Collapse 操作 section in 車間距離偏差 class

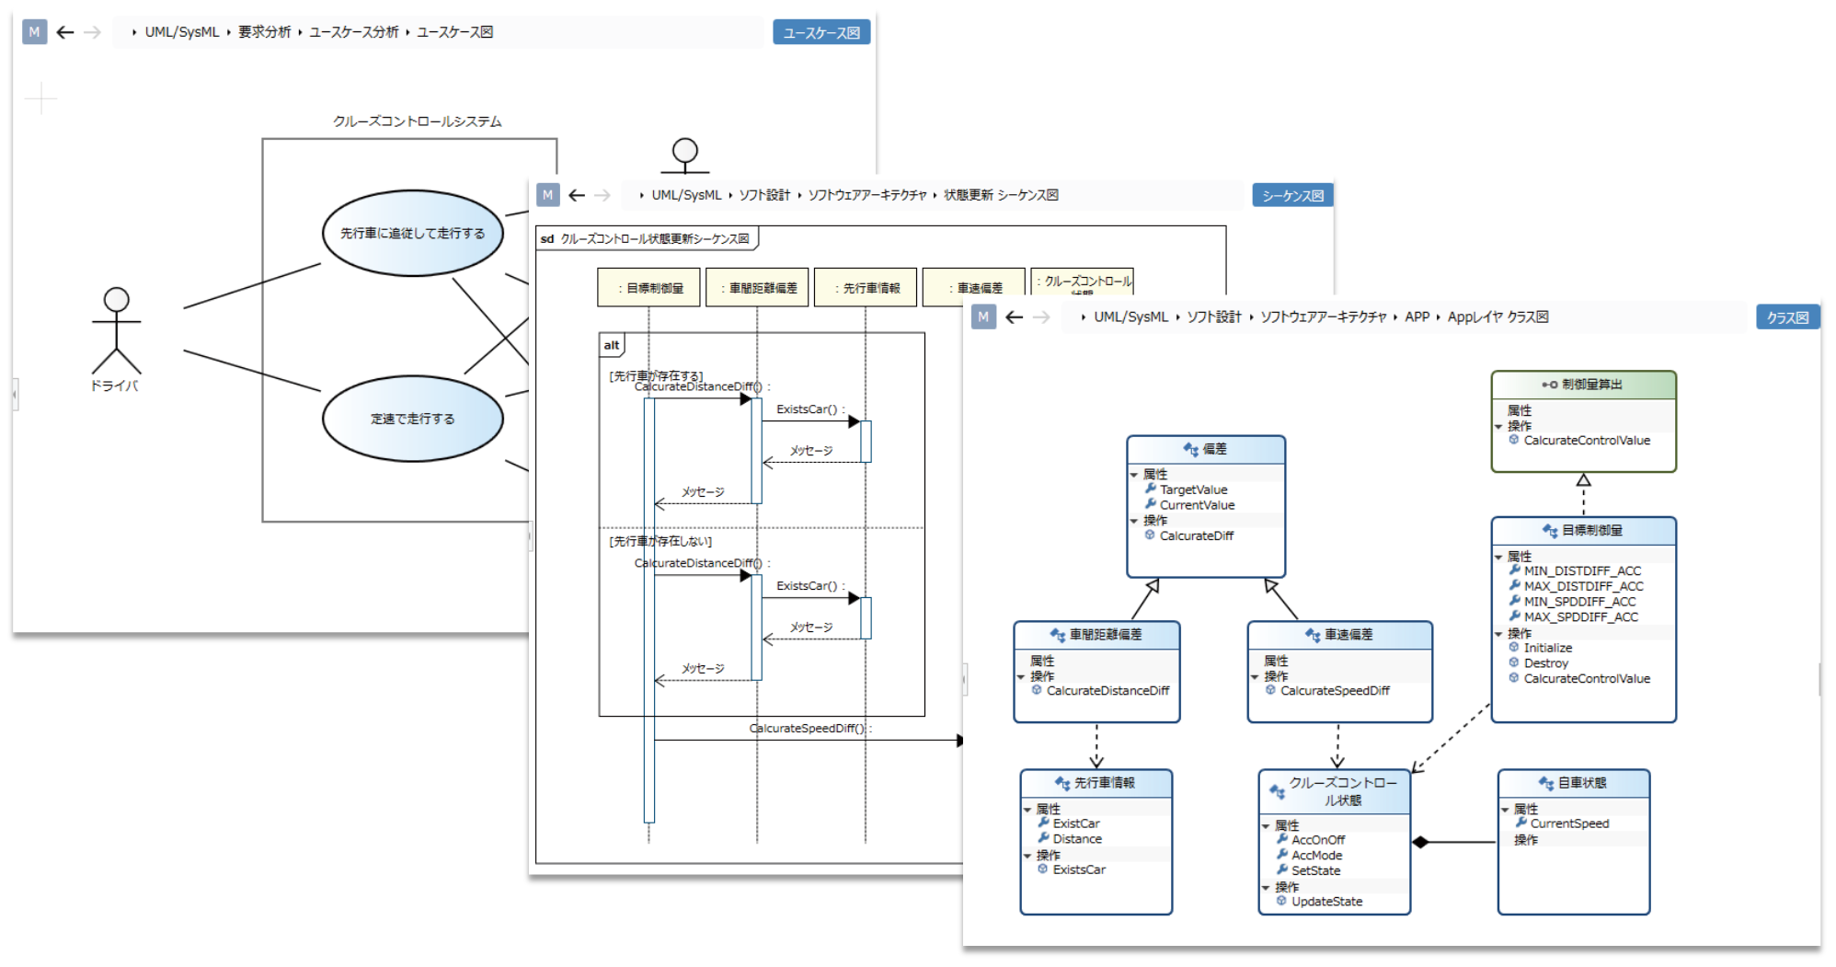point(1021,676)
